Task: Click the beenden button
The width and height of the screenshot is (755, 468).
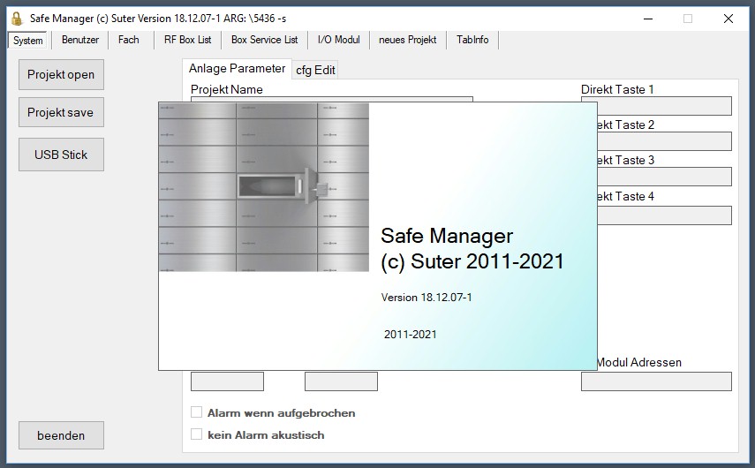Action: click(61, 435)
